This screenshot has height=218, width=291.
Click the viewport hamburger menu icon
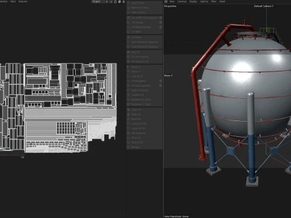(166, 2)
